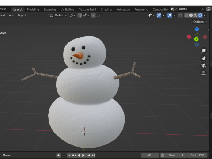Open the transform pivot point dropdown
Screen dimensions: 212x159
[x=72, y=15]
